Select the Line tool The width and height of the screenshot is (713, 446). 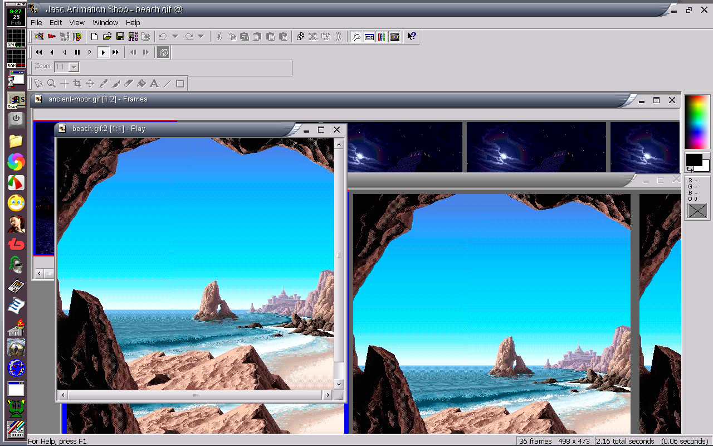pos(167,83)
